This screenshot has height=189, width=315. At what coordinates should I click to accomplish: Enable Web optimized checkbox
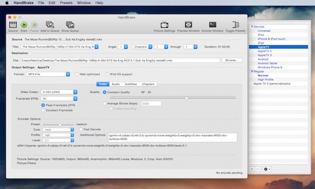(x=77, y=74)
